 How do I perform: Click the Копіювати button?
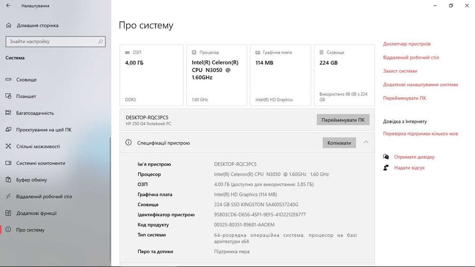click(339, 143)
